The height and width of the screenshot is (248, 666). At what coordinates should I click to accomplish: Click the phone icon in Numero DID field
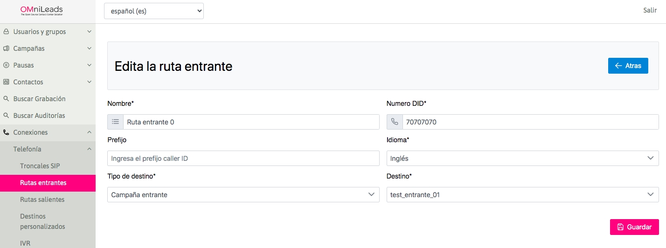[x=395, y=122]
